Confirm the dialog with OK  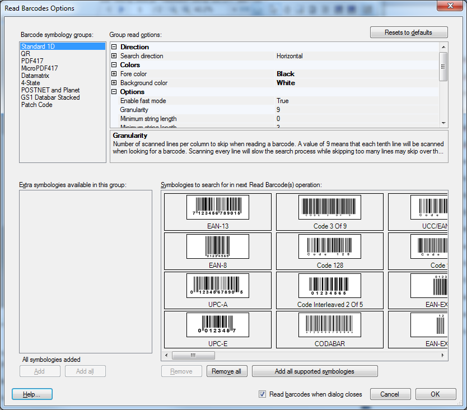click(436, 394)
